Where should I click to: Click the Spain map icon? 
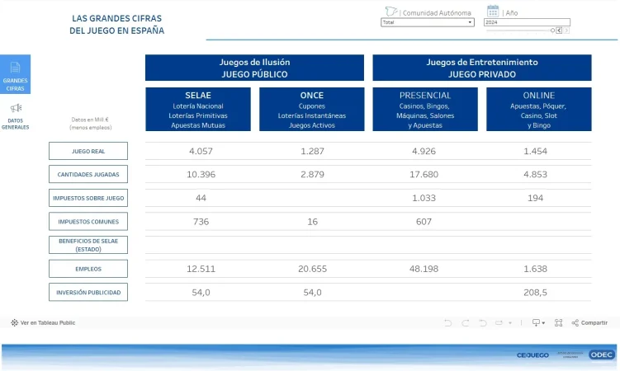(390, 12)
